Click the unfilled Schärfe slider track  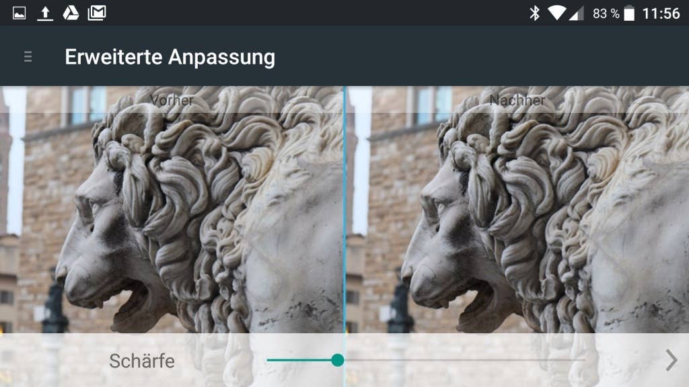pos(464,360)
